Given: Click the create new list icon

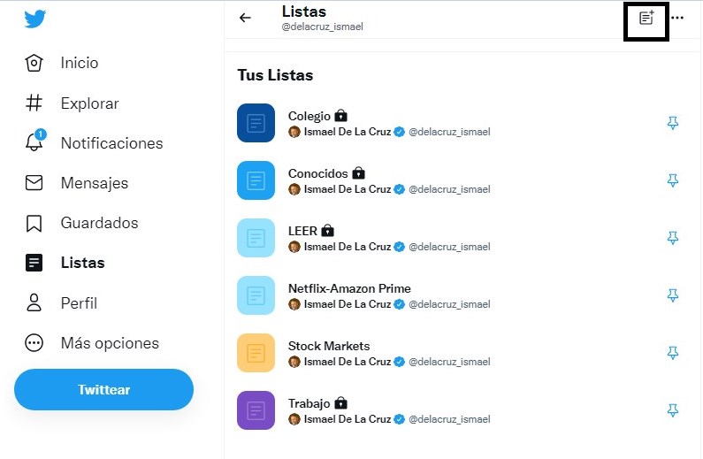Looking at the screenshot, I should click(x=646, y=18).
